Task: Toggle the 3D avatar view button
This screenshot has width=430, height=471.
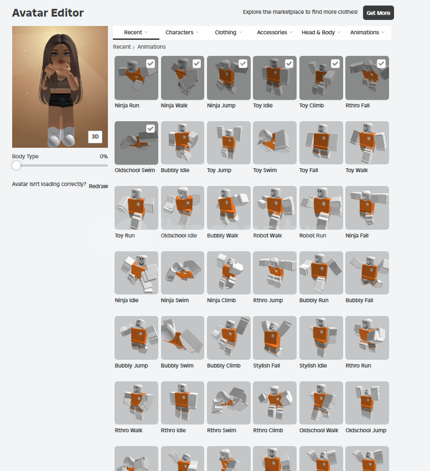Action: pos(95,137)
